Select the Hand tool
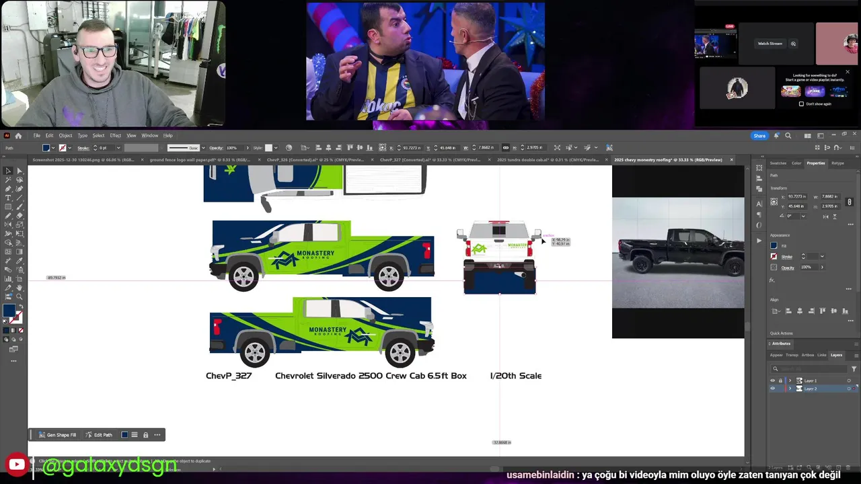 pos(20,287)
